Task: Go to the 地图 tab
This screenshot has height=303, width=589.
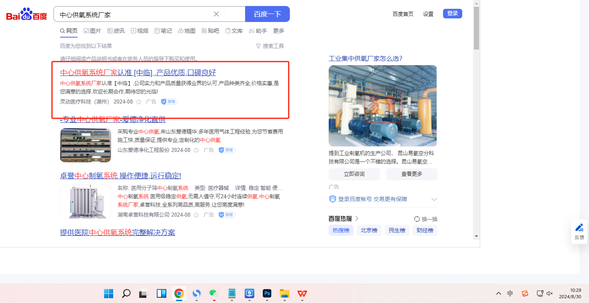Action: (x=187, y=31)
